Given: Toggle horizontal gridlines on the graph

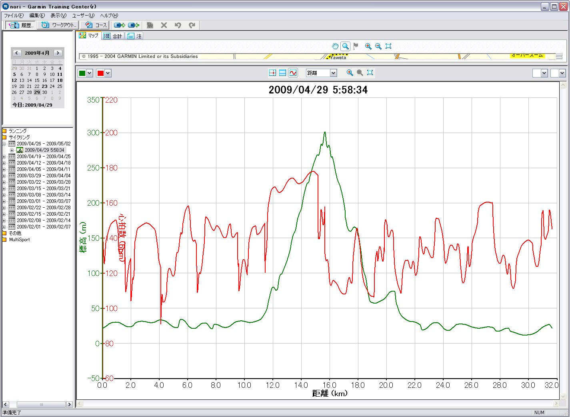Looking at the screenshot, I should click(282, 73).
